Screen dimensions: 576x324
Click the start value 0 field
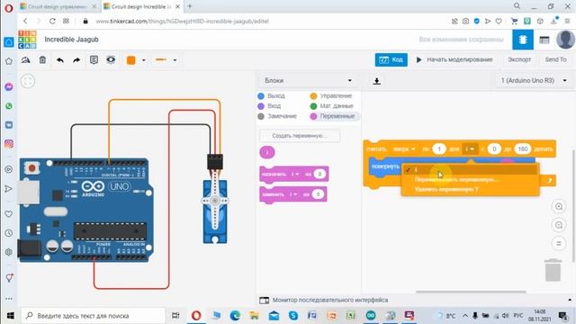(494, 149)
